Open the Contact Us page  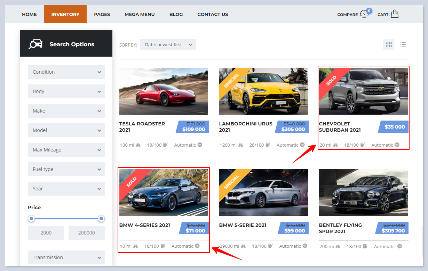tap(213, 14)
